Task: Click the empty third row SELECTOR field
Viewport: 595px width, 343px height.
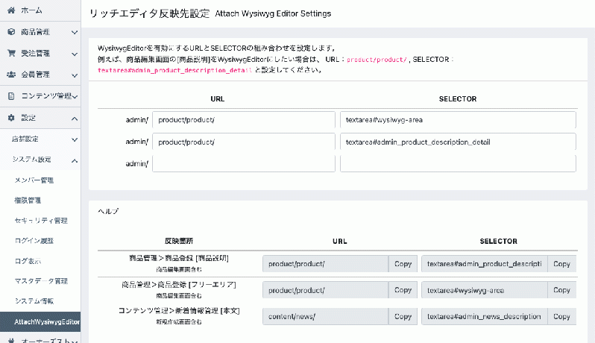Action: coord(458,163)
